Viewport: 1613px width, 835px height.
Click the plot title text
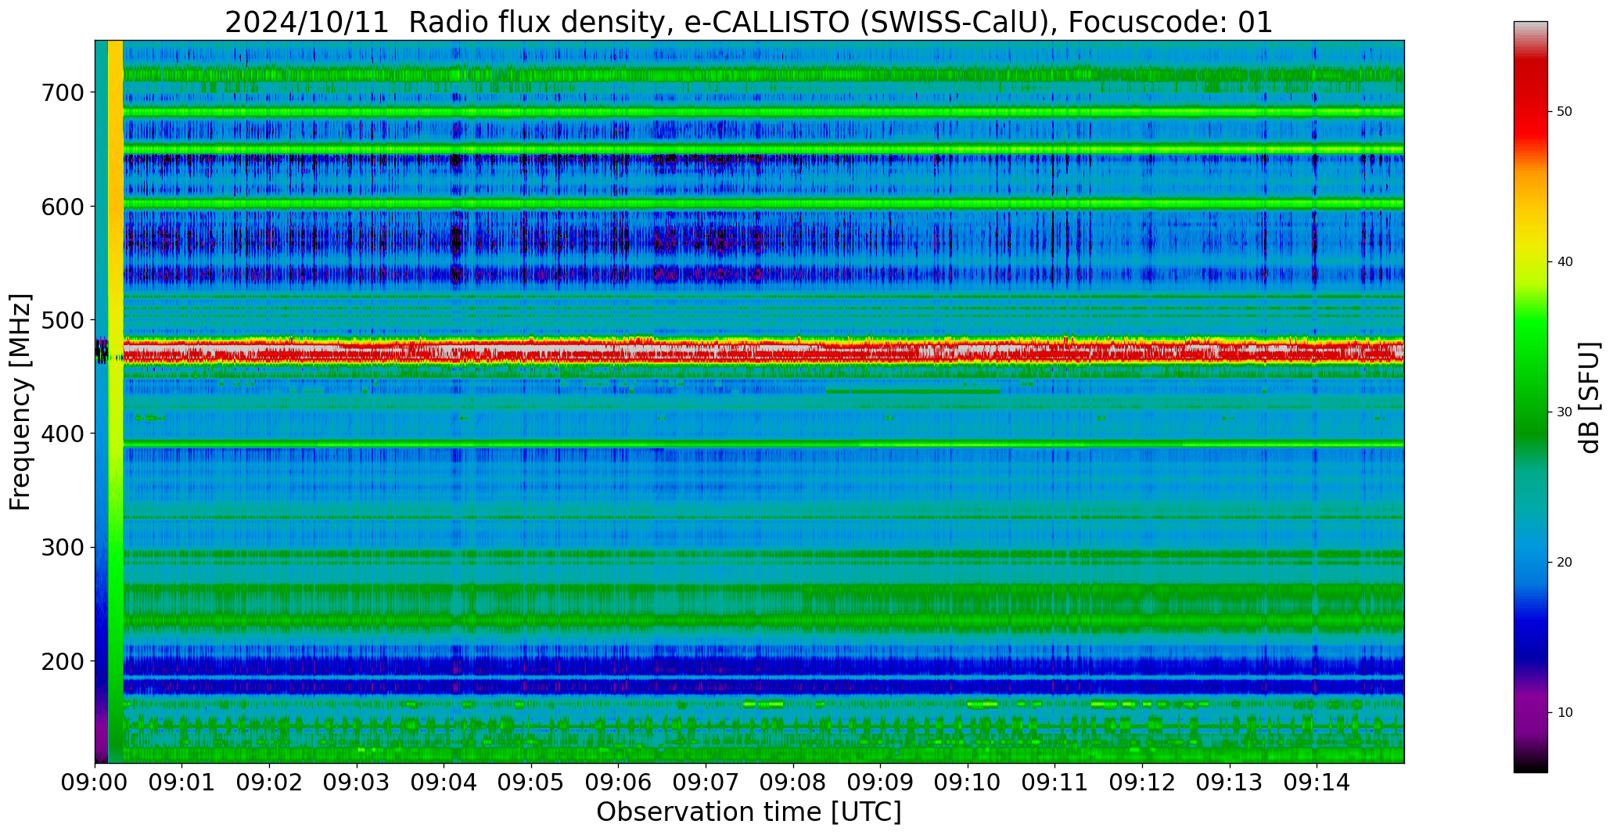(749, 22)
